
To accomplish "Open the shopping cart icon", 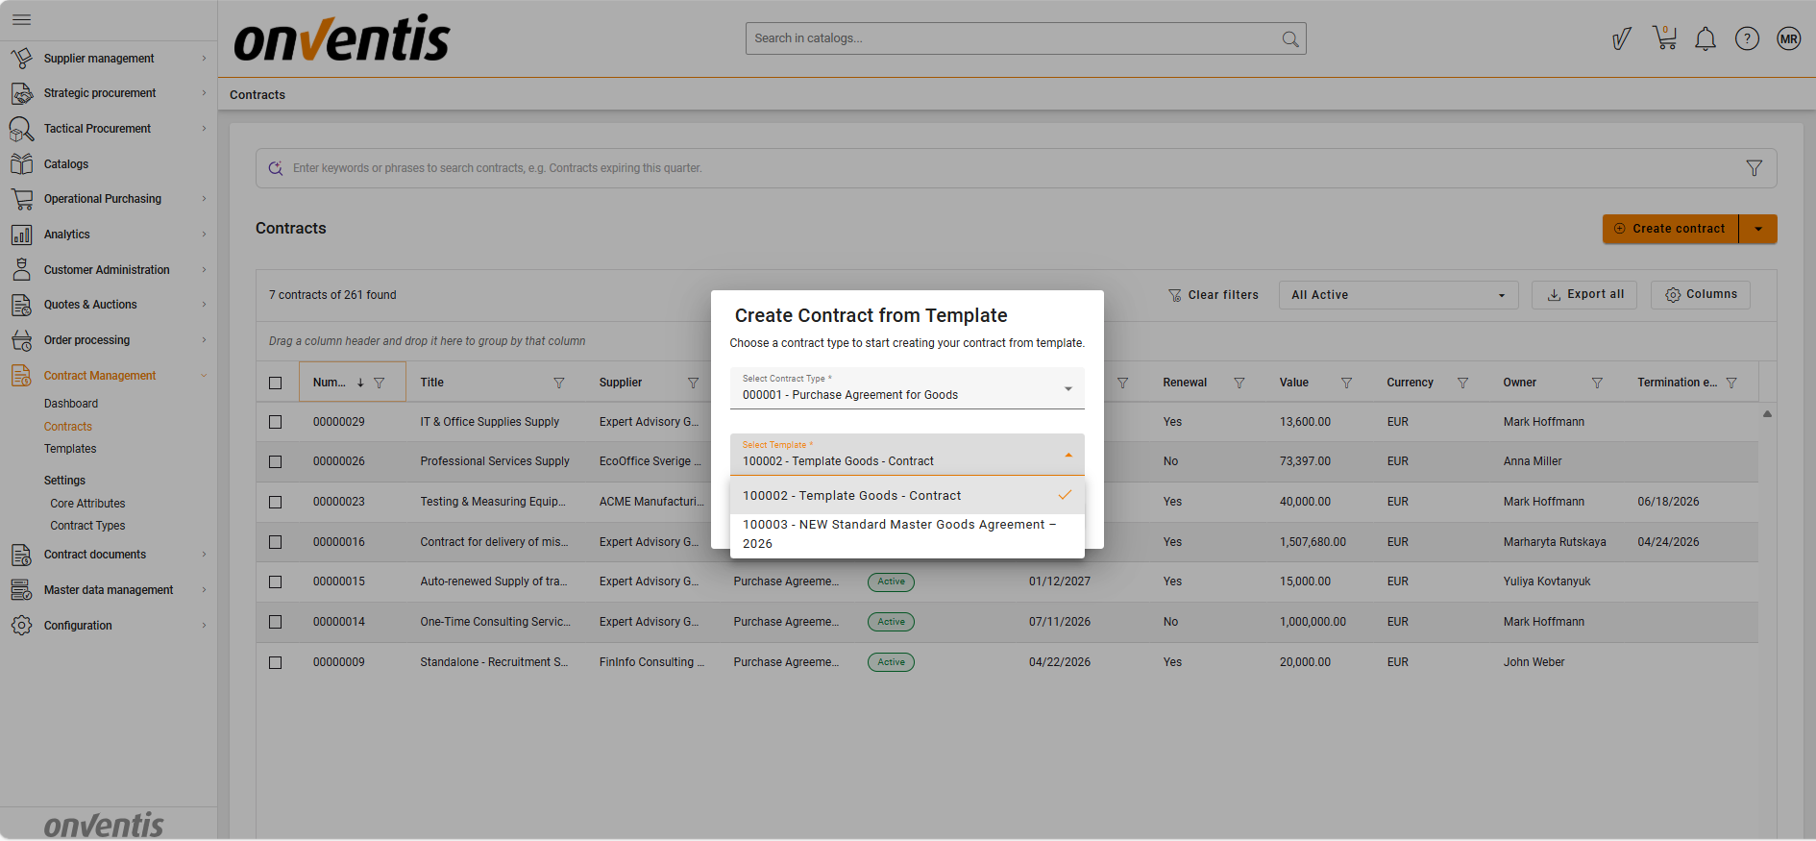I will point(1664,38).
